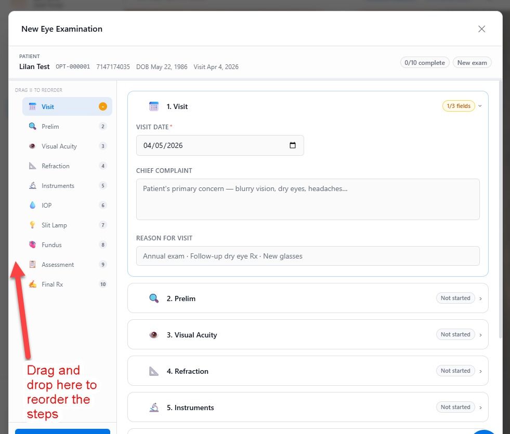The image size is (510, 434).
Task: Click the Reason for Visit input field
Action: (x=308, y=256)
